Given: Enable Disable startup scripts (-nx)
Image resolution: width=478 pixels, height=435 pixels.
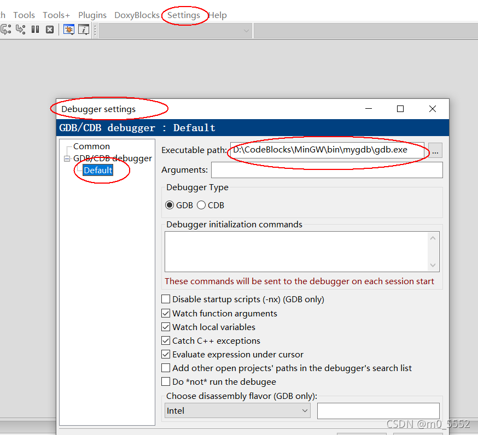Looking at the screenshot, I should click(x=166, y=299).
